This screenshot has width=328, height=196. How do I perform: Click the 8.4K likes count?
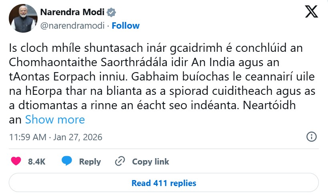(37, 161)
